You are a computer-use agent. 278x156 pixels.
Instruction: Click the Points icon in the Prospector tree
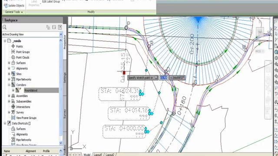point(13,46)
